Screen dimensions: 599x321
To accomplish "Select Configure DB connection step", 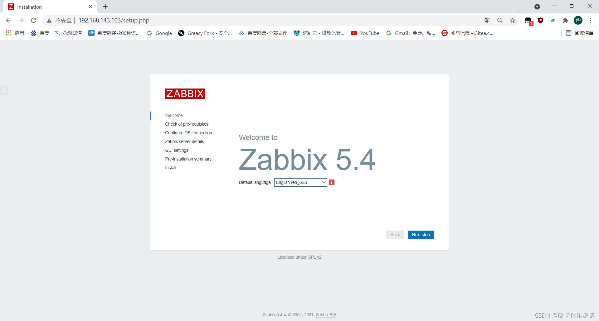I will point(188,133).
